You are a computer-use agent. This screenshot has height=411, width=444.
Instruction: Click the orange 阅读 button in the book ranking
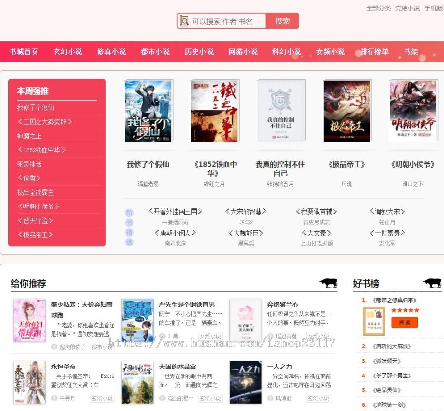pos(405,323)
